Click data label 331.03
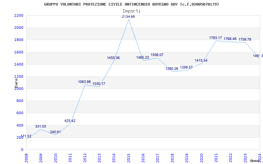This screenshot has width=263, height=164. point(40,126)
